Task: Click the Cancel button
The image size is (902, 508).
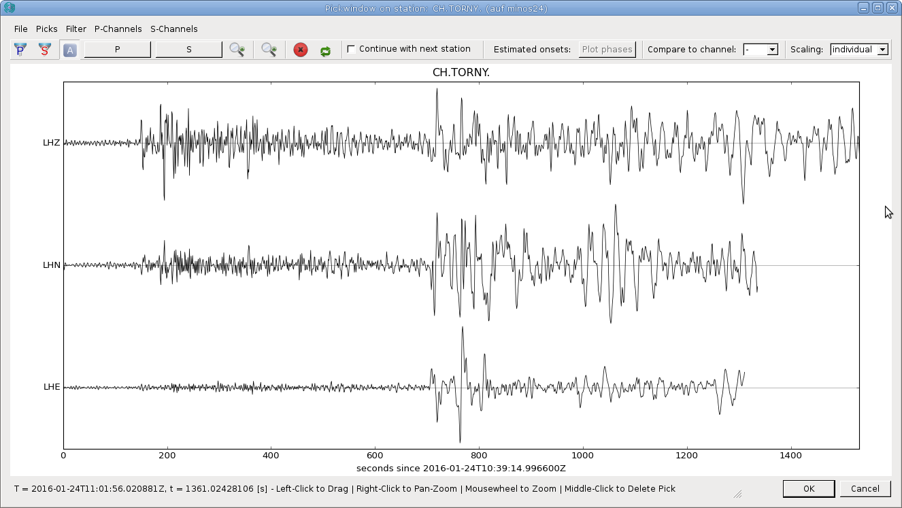Action: 865,488
